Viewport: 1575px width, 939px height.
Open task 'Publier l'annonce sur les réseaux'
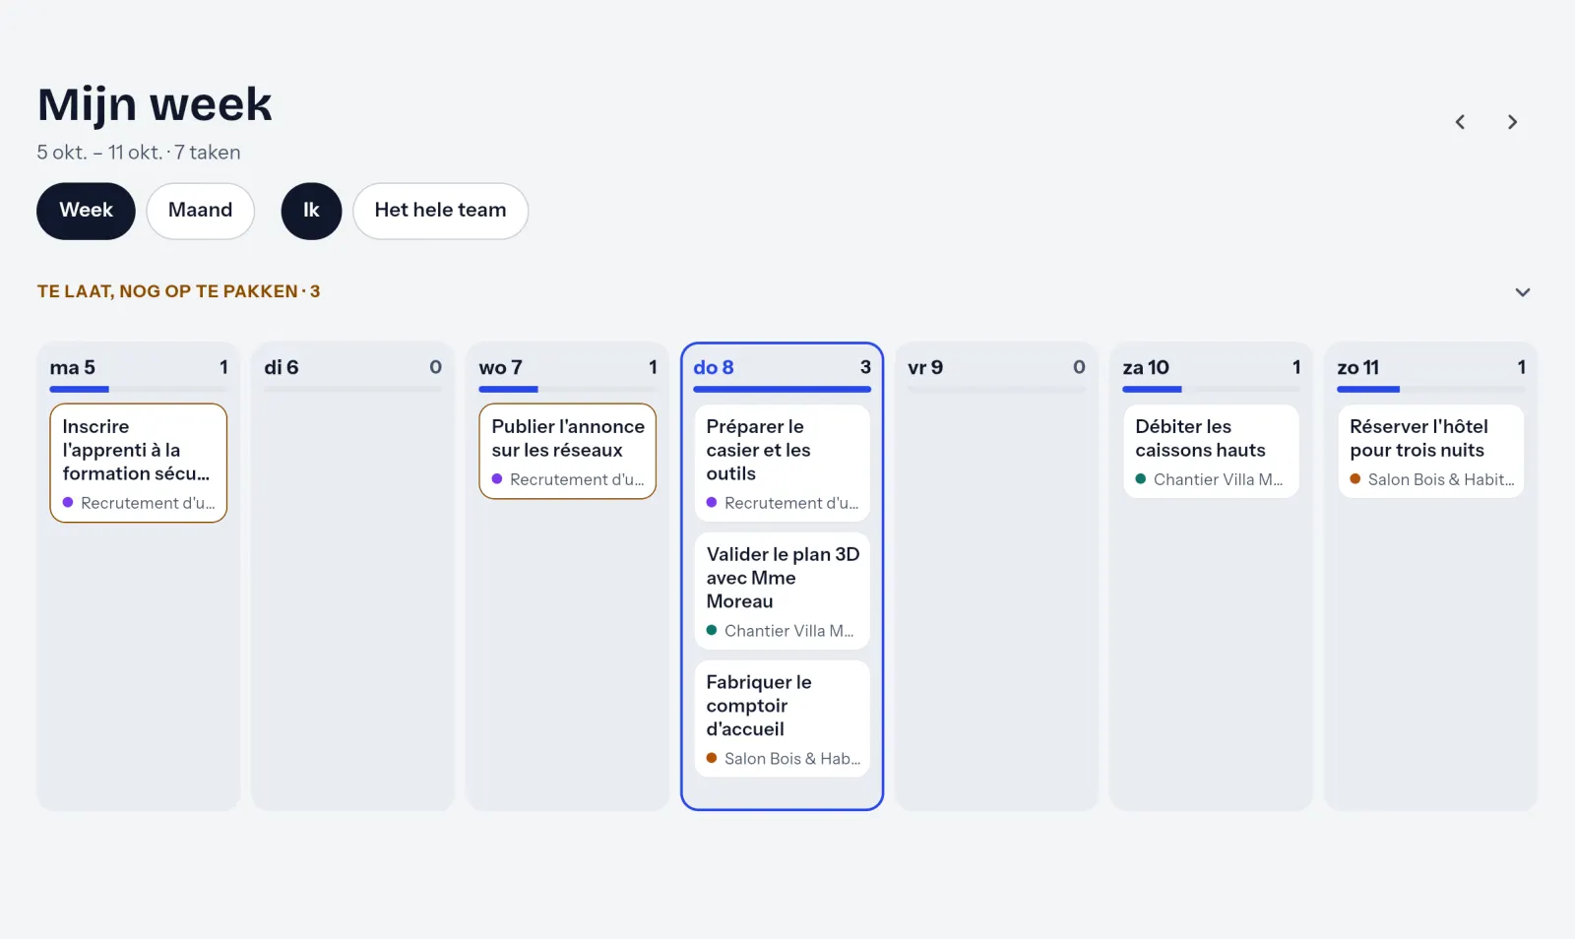pos(567,451)
